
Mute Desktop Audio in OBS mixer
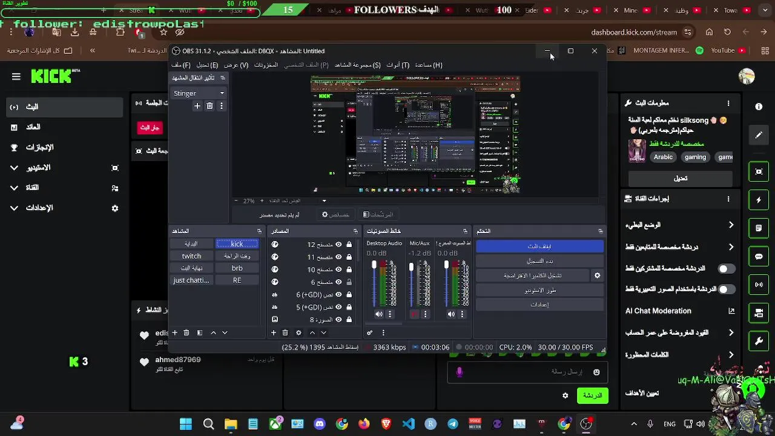click(x=379, y=314)
